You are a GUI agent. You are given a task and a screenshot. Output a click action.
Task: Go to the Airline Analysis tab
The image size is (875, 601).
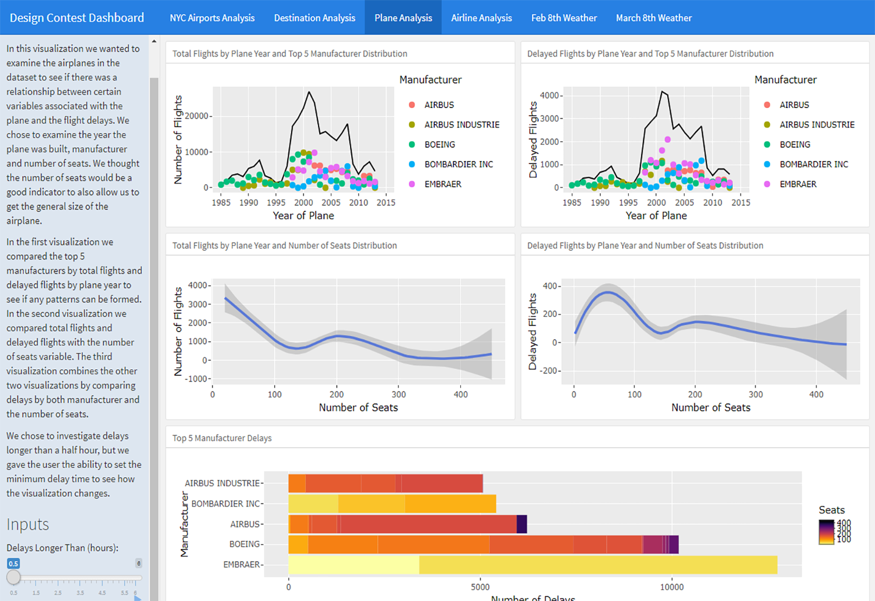pos(481,18)
